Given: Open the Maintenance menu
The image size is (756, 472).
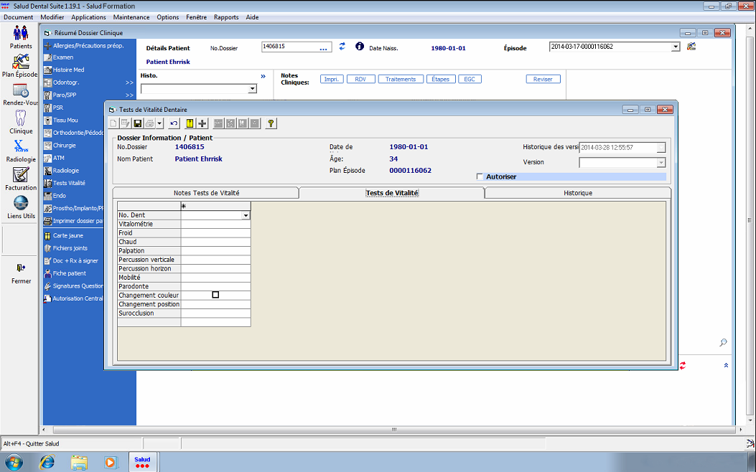Looking at the screenshot, I should (131, 17).
